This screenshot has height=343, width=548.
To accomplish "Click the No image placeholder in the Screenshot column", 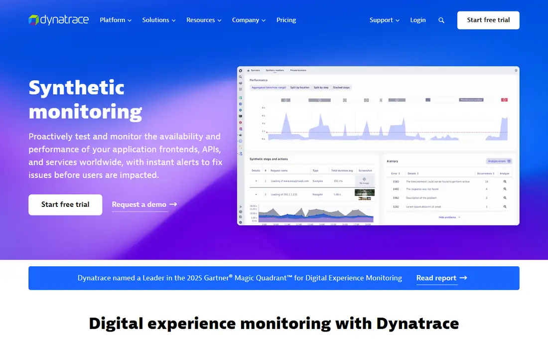I will [364, 181].
